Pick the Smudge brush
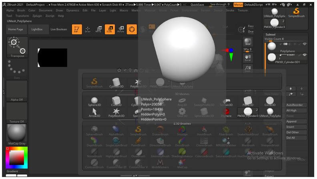 pos(182,131)
